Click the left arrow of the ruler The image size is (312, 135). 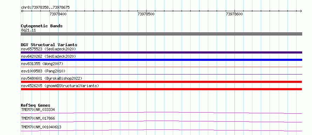coord(22,11)
